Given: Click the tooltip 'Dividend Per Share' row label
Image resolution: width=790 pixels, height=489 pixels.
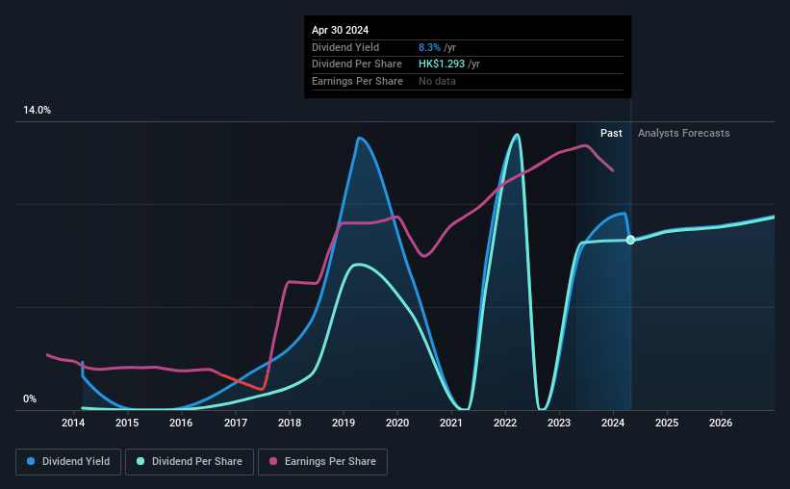Looking at the screenshot, I should [357, 64].
